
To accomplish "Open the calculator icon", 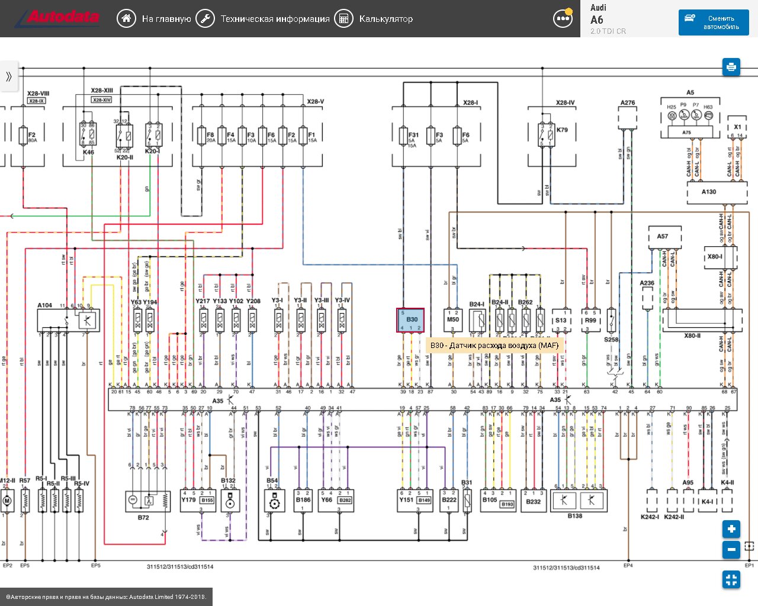I will coord(343,18).
